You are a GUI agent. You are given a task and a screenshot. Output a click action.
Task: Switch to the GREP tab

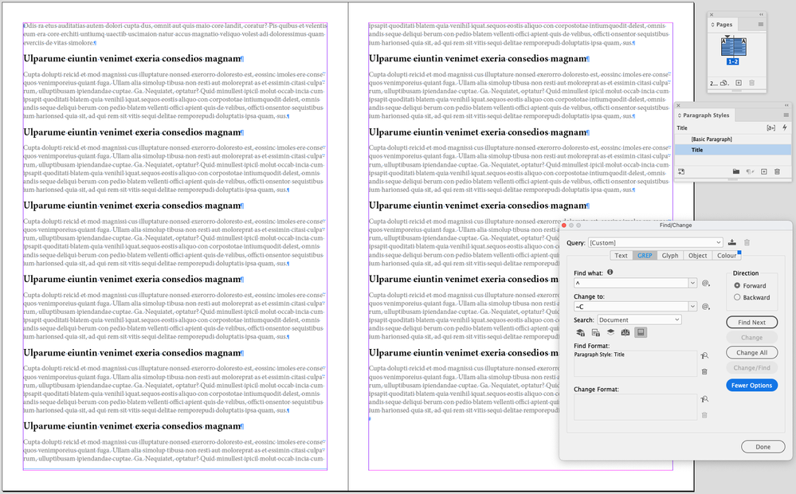click(x=645, y=256)
